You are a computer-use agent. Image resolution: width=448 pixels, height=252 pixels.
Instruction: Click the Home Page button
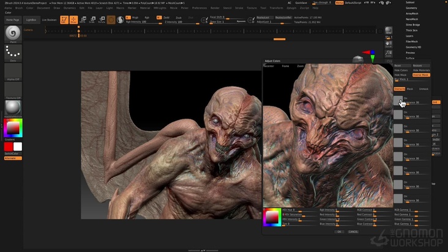13,20
